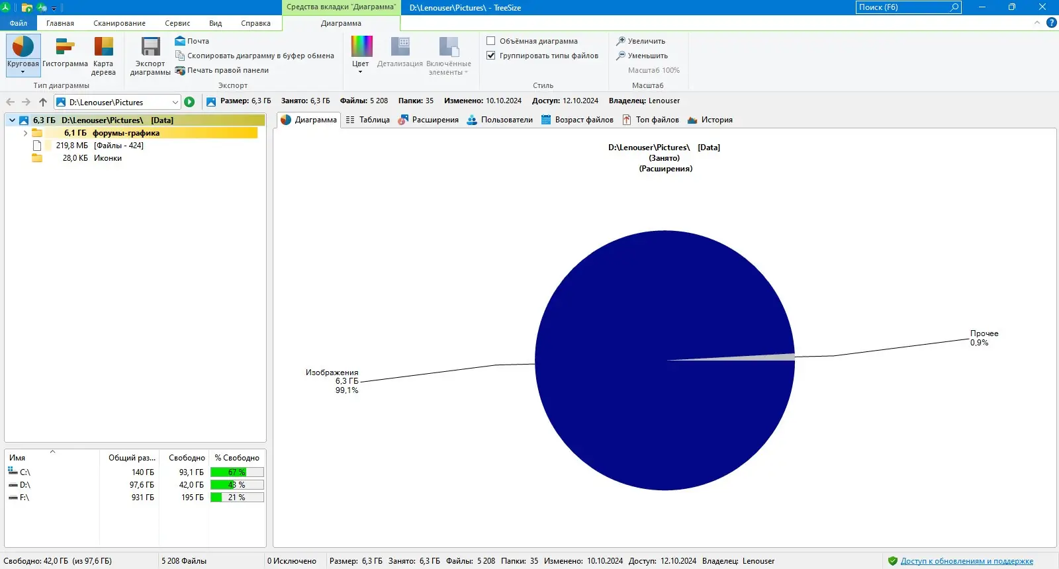The height and width of the screenshot is (569, 1059).
Task: Go up one folder level arrow
Action: pyautogui.click(x=43, y=102)
